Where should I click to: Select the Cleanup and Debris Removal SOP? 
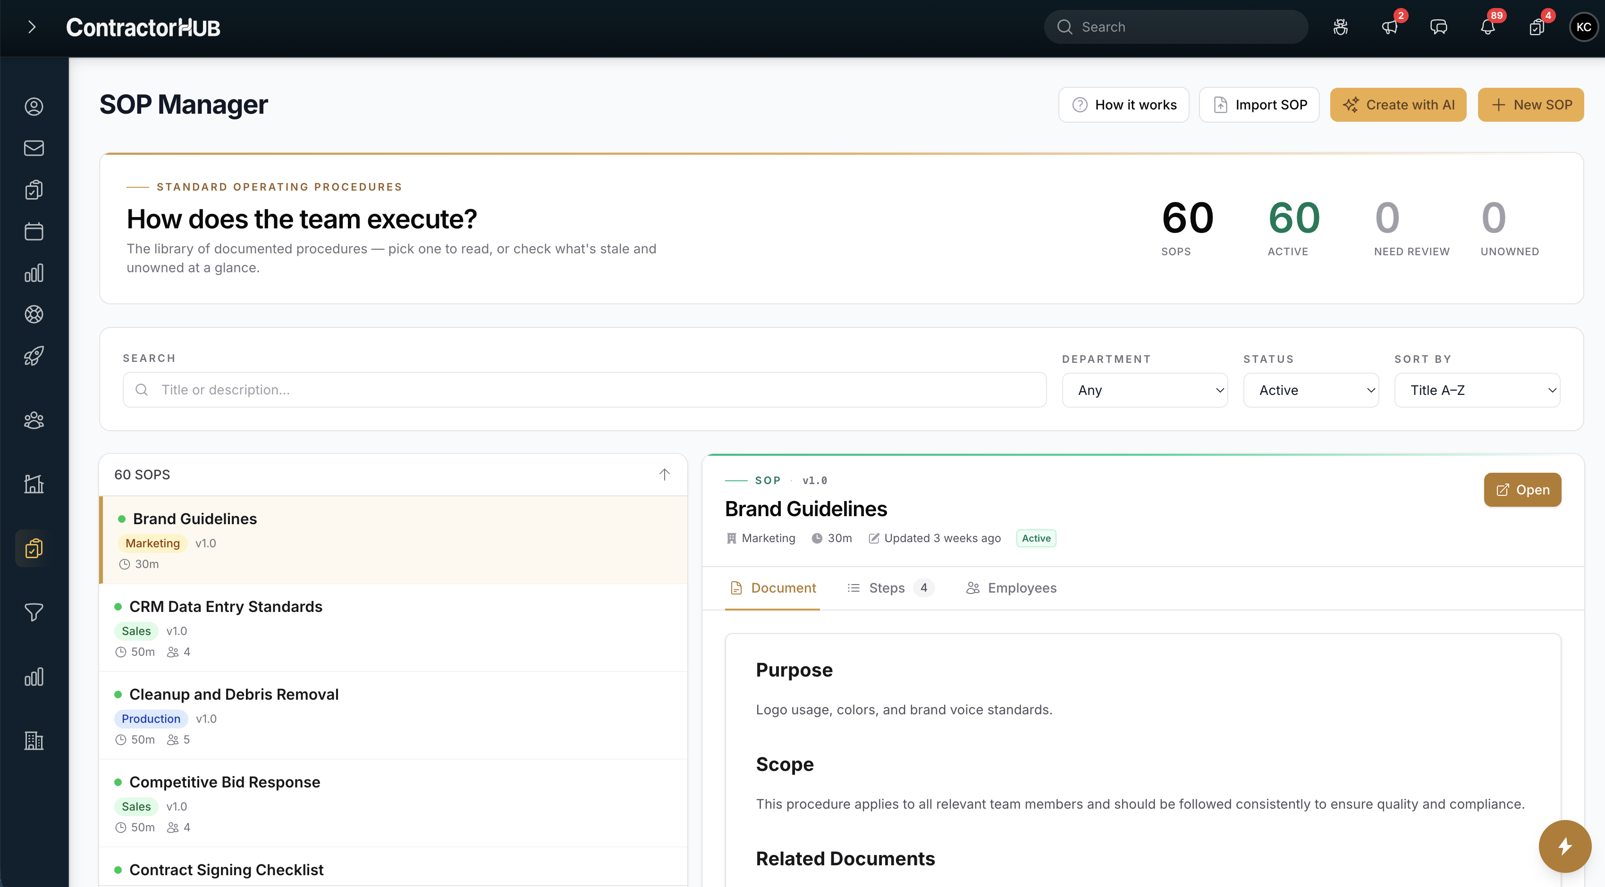coord(394,716)
